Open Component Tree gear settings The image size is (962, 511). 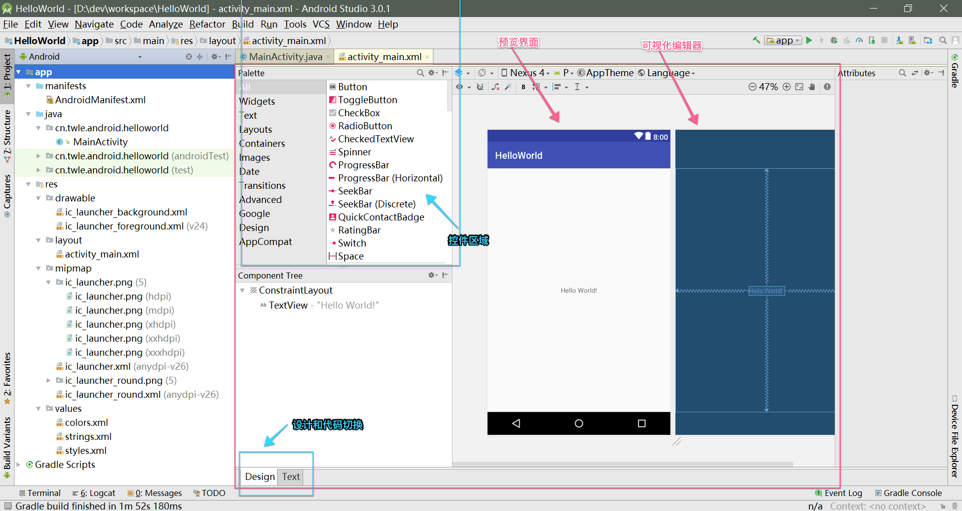(x=432, y=275)
